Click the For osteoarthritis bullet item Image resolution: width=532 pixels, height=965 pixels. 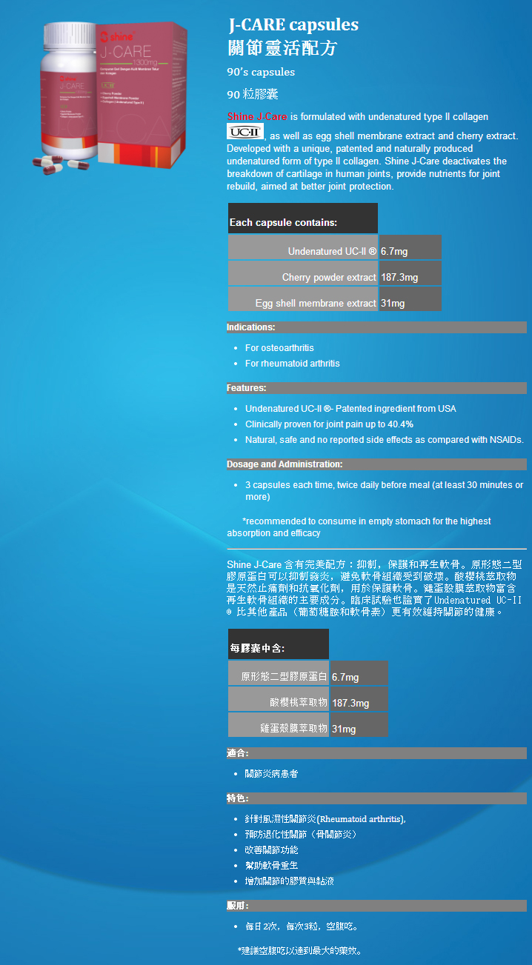click(279, 348)
